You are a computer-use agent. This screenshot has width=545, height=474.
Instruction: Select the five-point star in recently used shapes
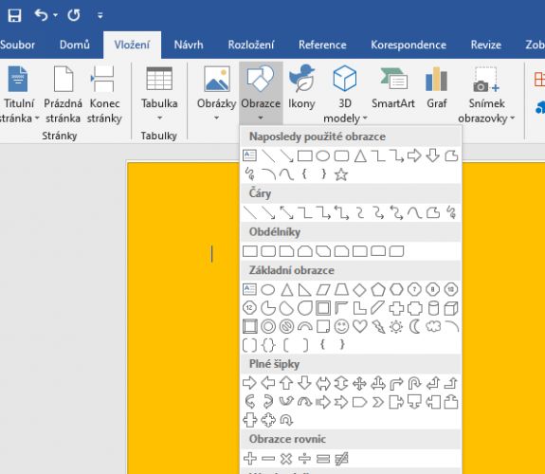click(x=341, y=174)
